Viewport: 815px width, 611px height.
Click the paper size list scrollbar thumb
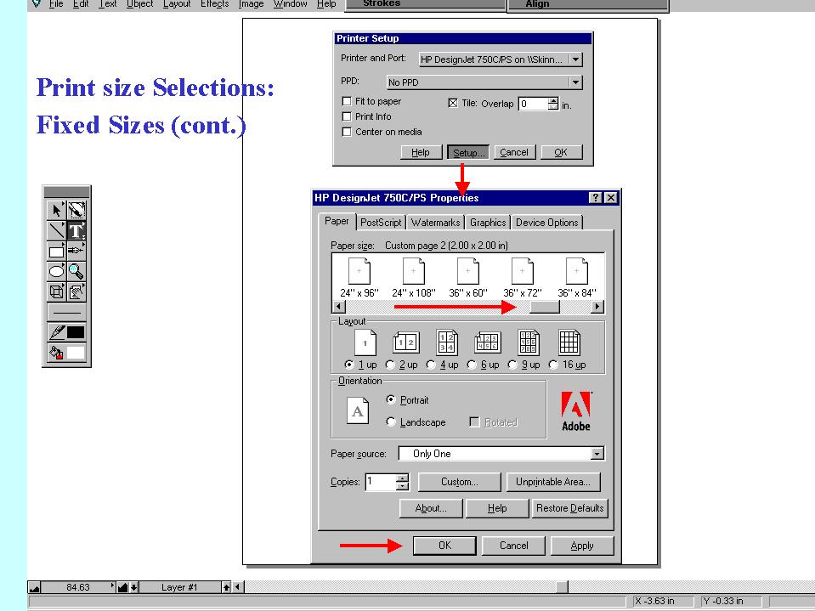click(544, 307)
